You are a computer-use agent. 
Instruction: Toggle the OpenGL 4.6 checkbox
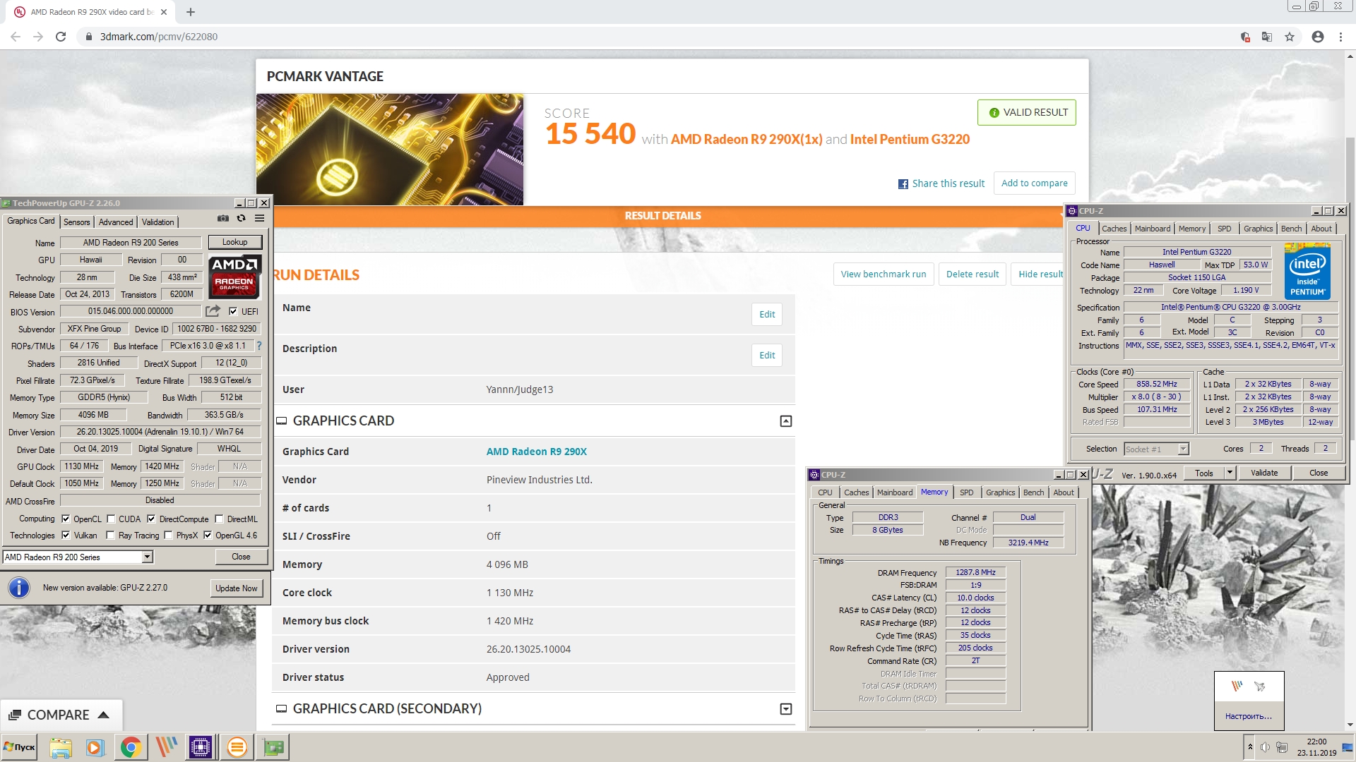(208, 536)
